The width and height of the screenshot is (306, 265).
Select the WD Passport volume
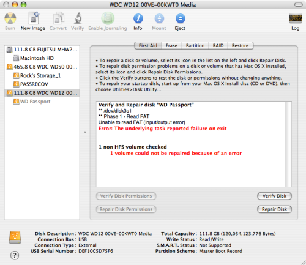click(42, 102)
